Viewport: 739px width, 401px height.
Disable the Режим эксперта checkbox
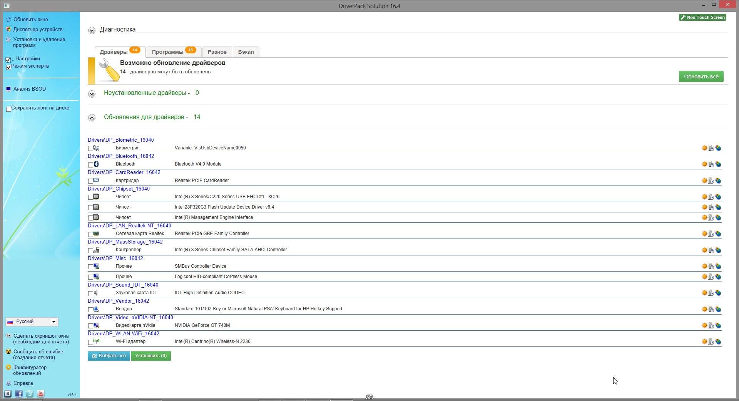pyautogui.click(x=8, y=67)
